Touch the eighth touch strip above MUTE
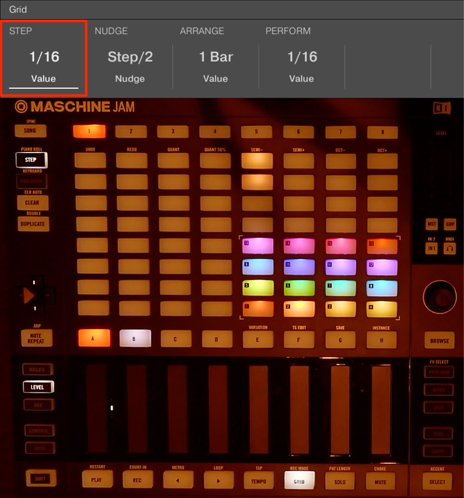Screen dimensions: 464x498 381,410
